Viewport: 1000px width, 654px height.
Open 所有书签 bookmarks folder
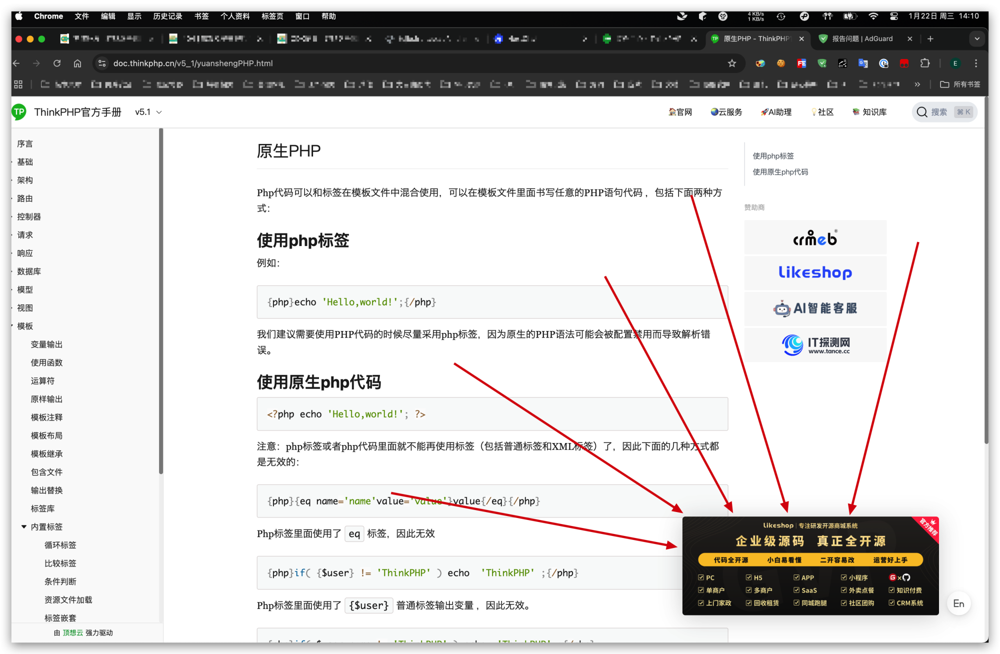coord(960,84)
